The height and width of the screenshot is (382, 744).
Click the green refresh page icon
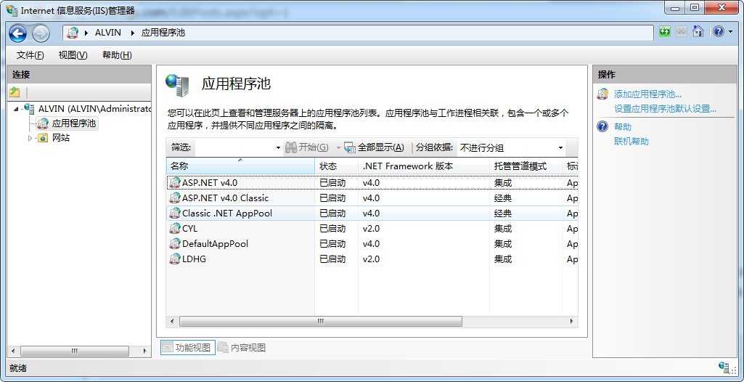point(665,32)
